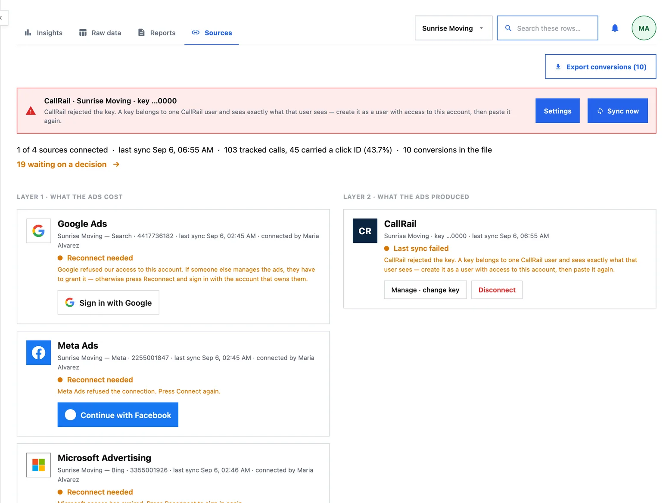The width and height of the screenshot is (672, 503).
Task: Click the Meta Ads card title
Action: [78, 345]
